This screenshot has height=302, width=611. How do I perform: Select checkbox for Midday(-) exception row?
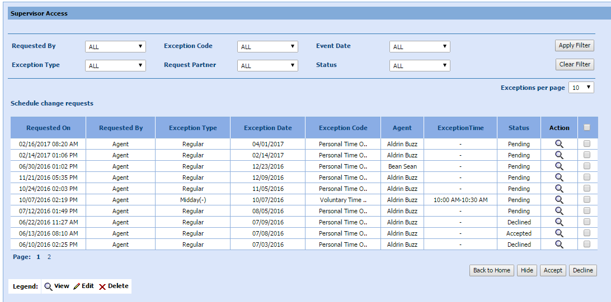coord(587,200)
